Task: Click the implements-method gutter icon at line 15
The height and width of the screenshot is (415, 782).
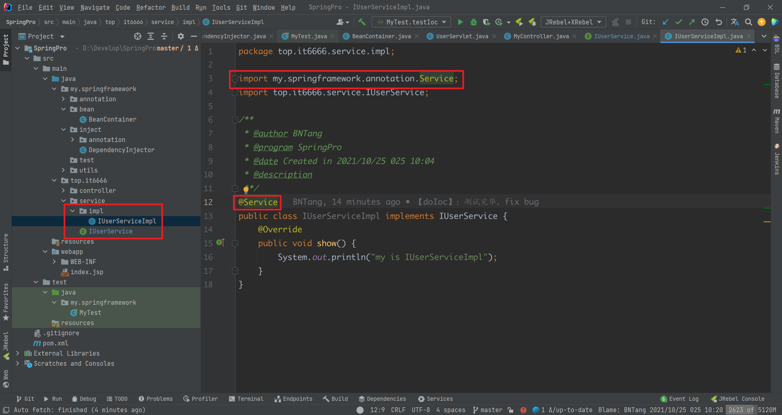Action: click(x=220, y=243)
